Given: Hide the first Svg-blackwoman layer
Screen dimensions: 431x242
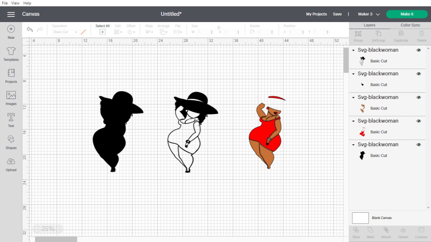Looking at the screenshot, I should click(419, 50).
